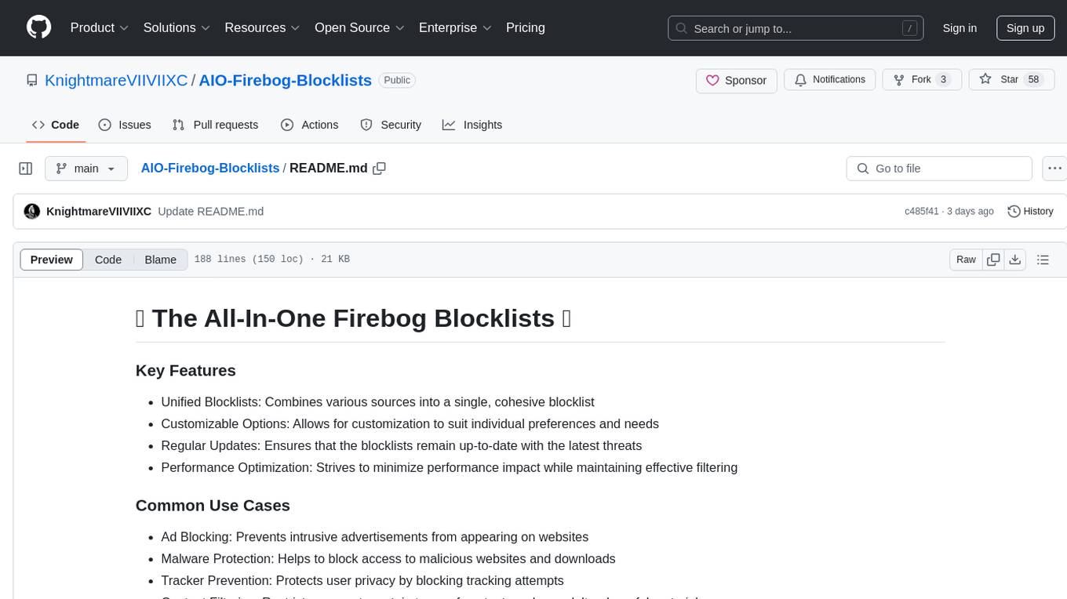This screenshot has width=1067, height=599.
Task: Click the All-In-One Firebog Blocklists title
Action: [x=353, y=318]
